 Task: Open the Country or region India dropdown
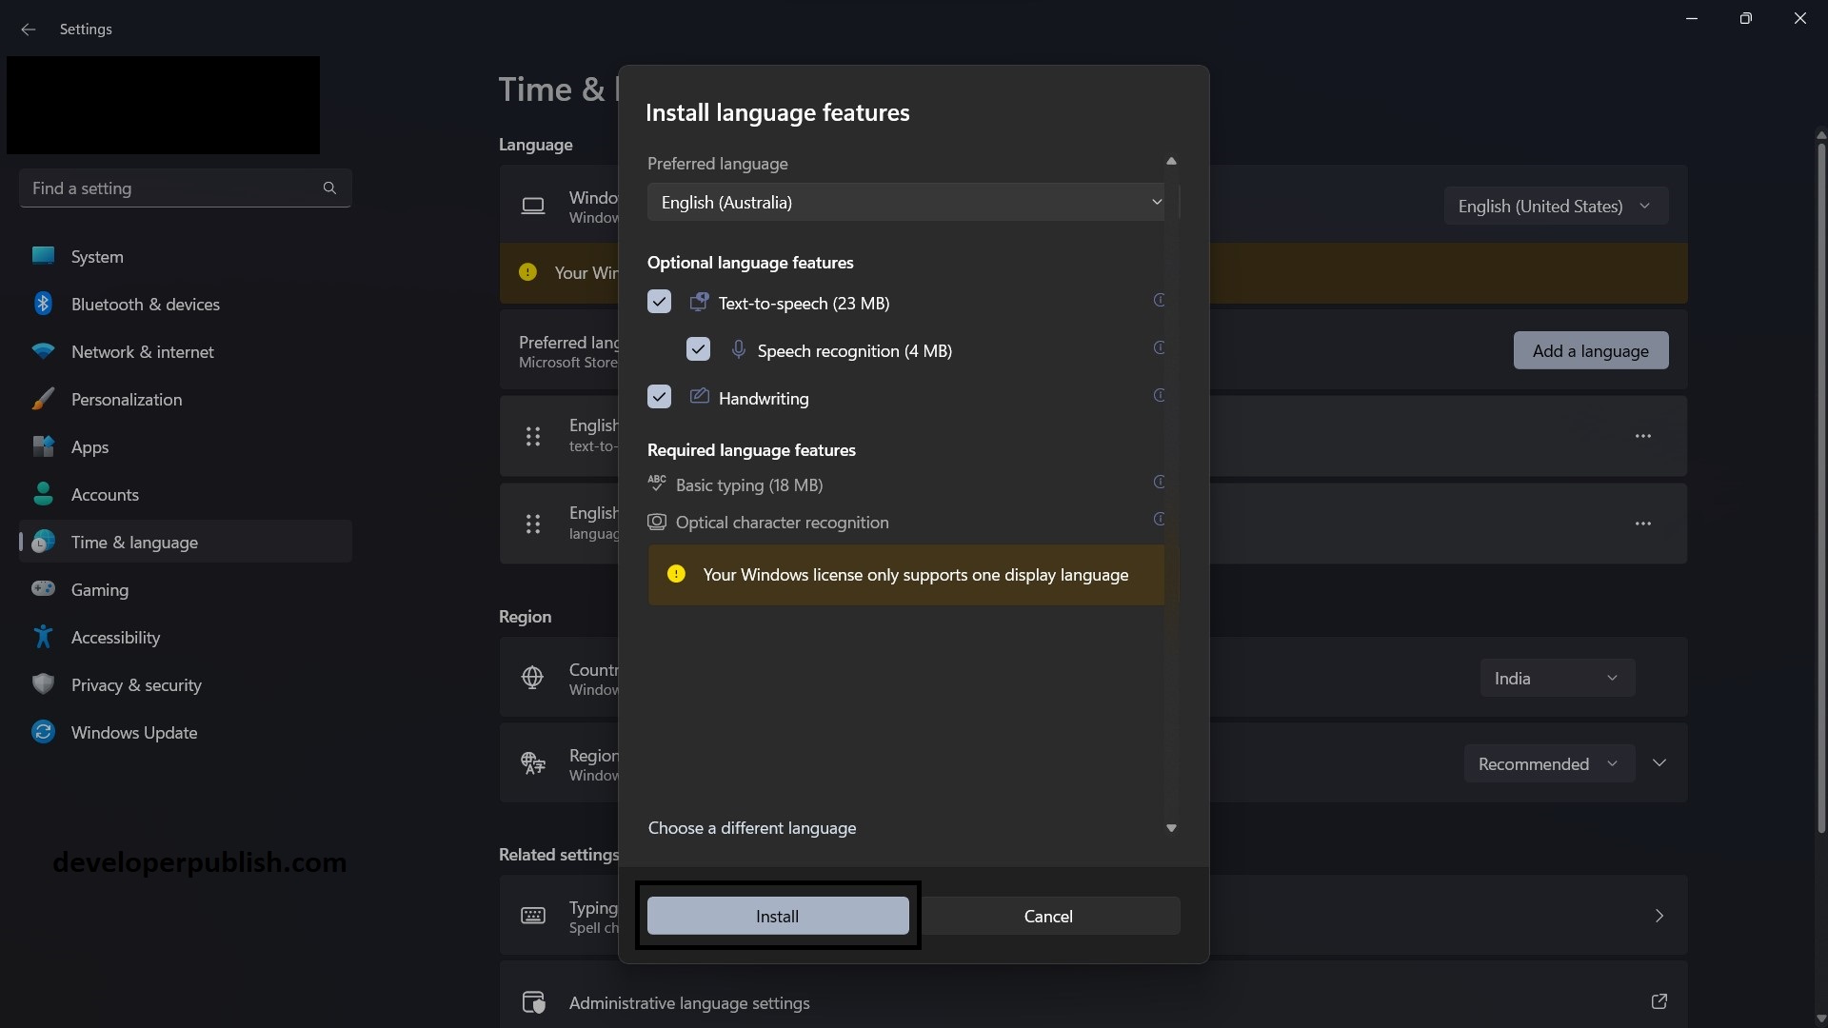click(x=1558, y=678)
